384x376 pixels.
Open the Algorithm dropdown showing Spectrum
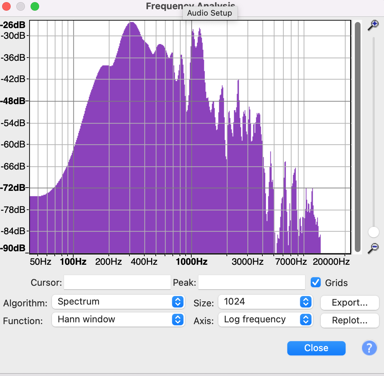click(x=118, y=302)
